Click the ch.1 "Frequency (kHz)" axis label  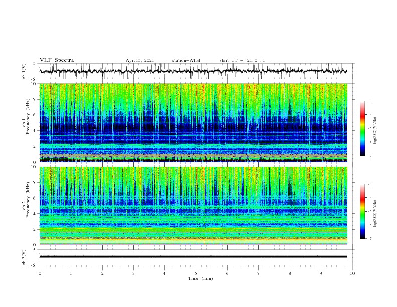(28, 115)
